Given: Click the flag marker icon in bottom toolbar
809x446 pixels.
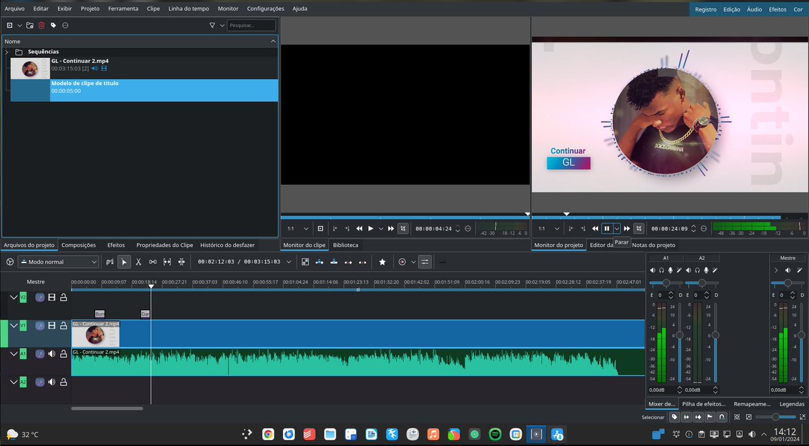Looking at the screenshot, I should (x=710, y=417).
